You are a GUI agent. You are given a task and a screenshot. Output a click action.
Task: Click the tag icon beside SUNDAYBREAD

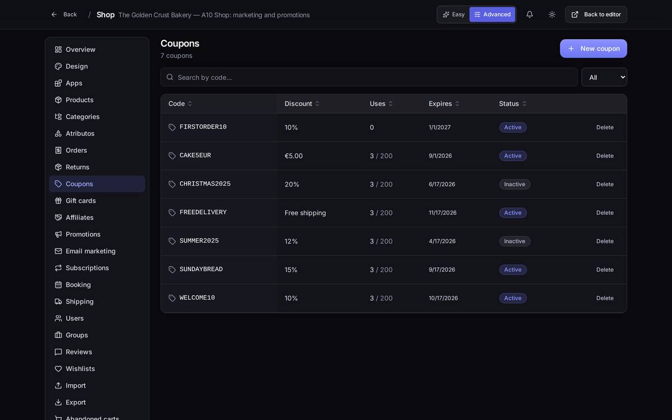tap(172, 270)
